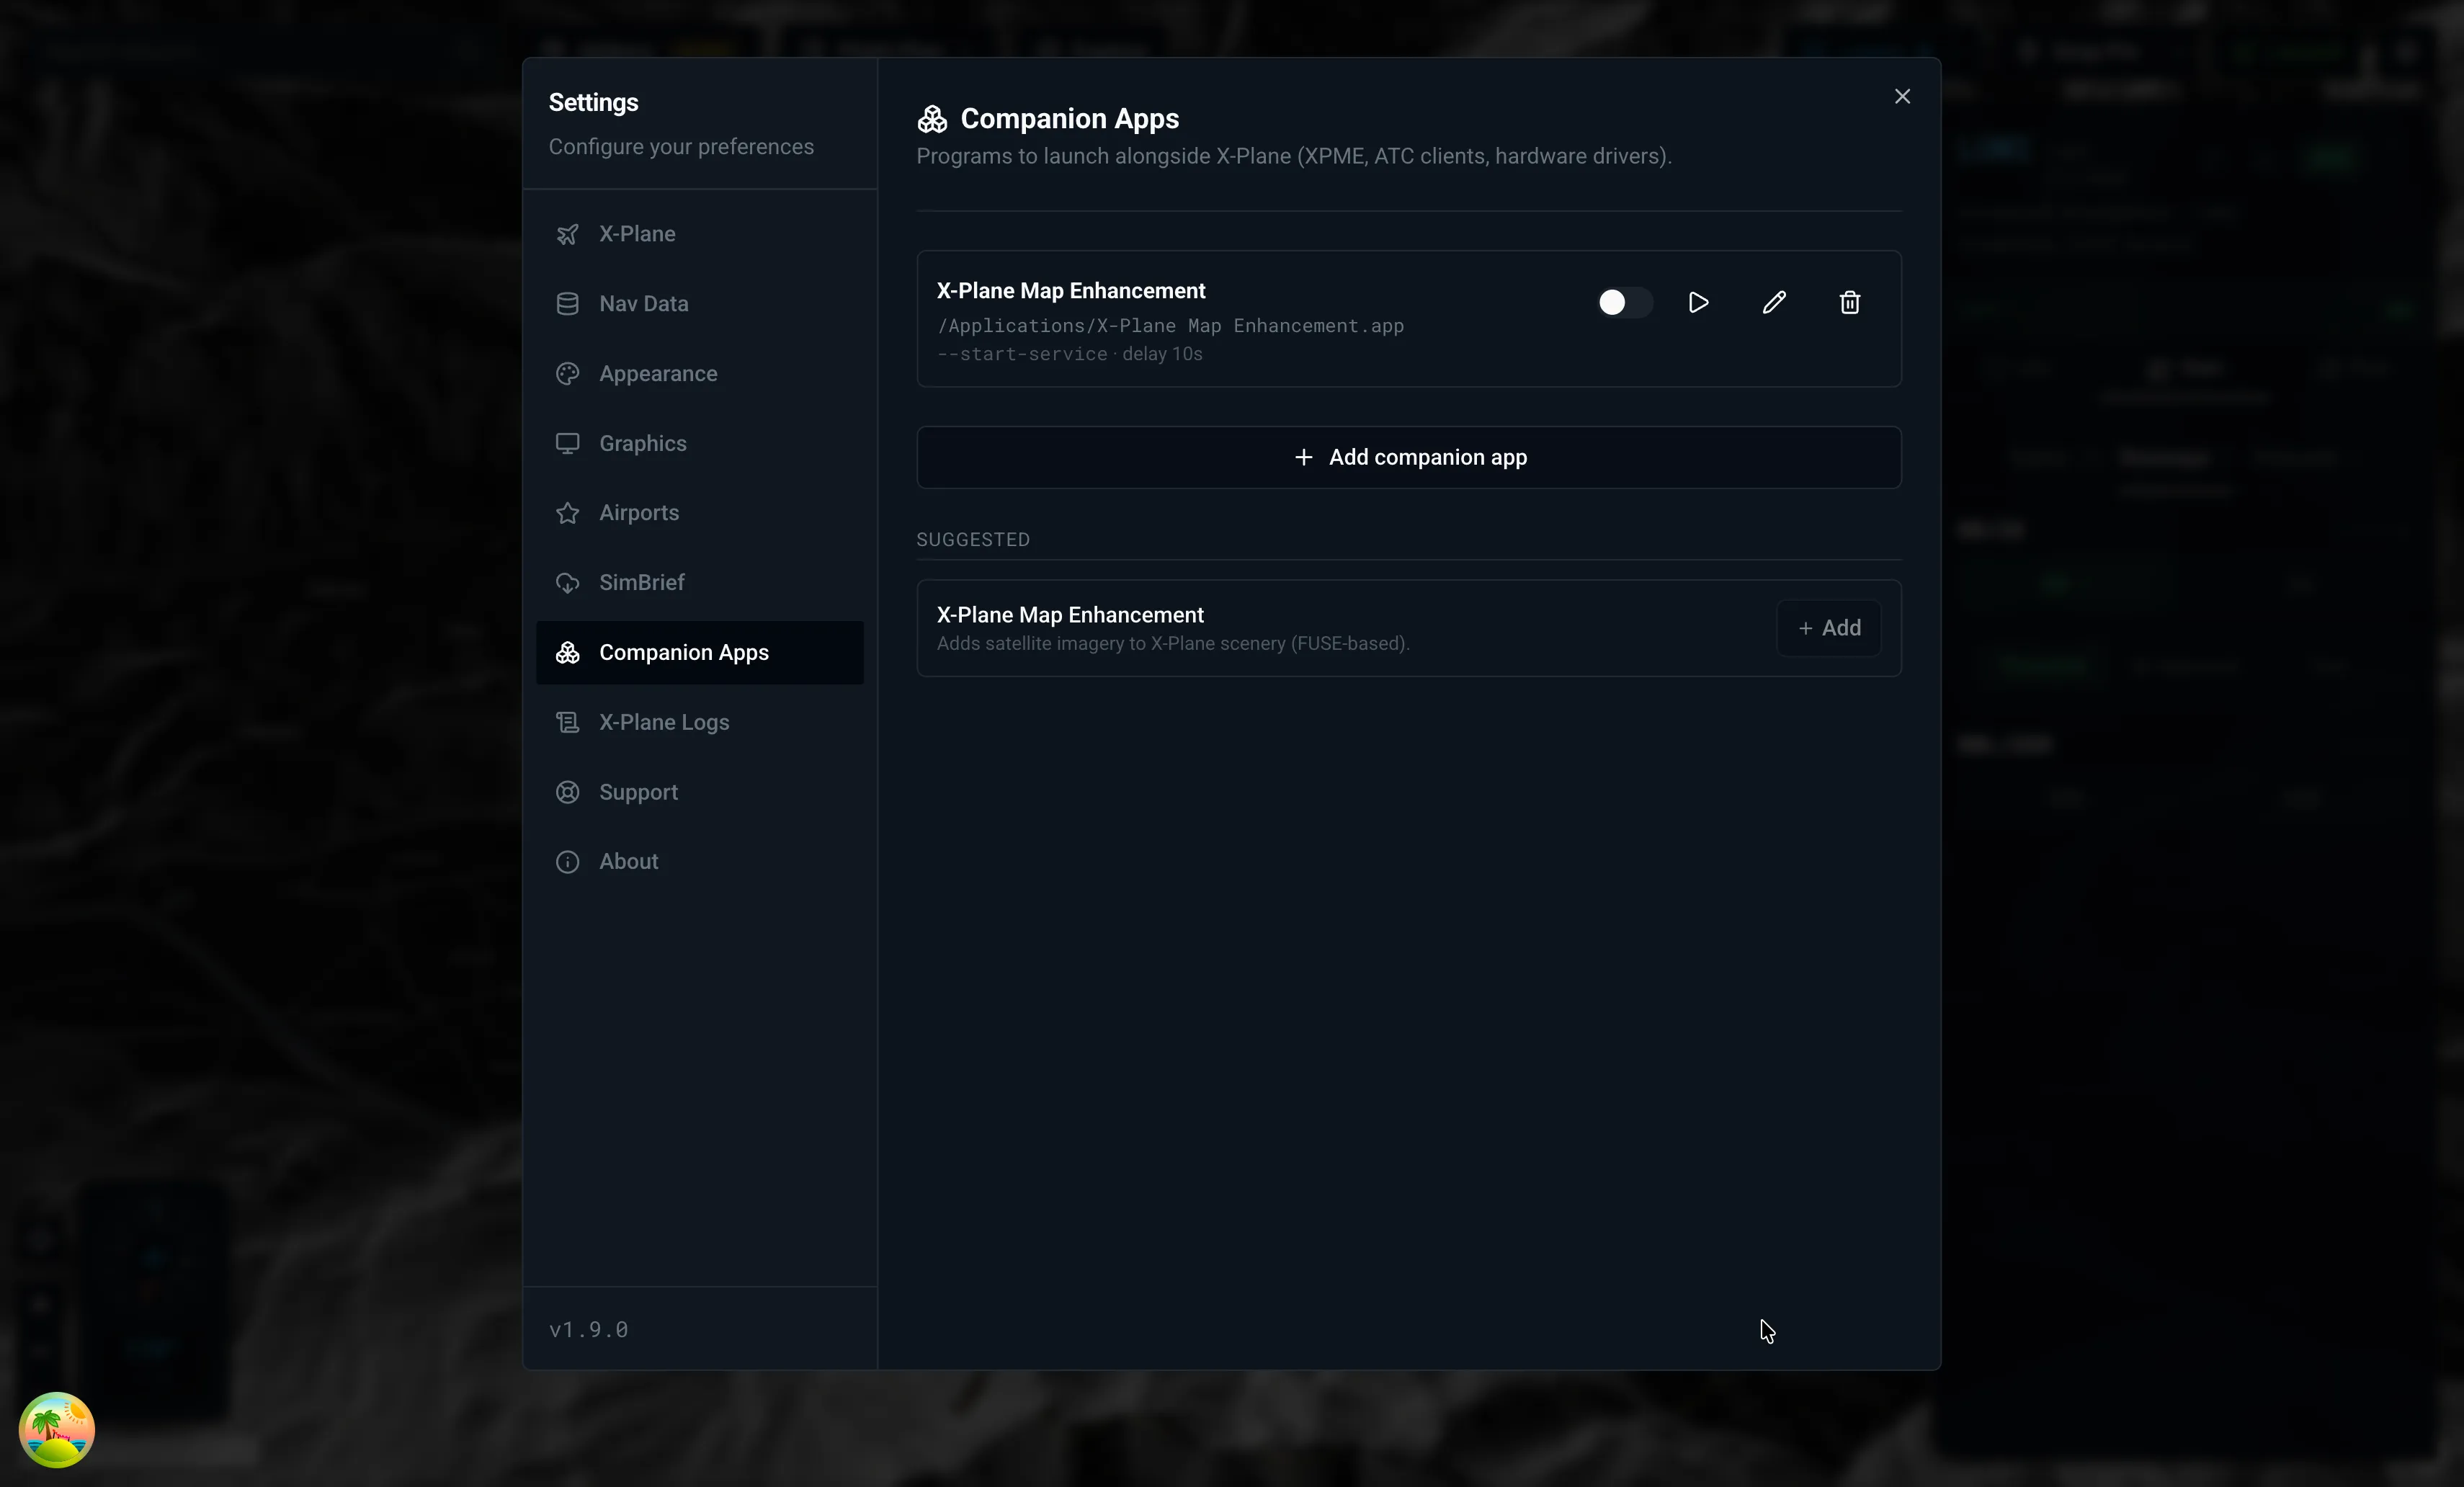Delete X-Plane Map Enhancement with trash icon
The width and height of the screenshot is (2464, 1487).
coord(1850,302)
